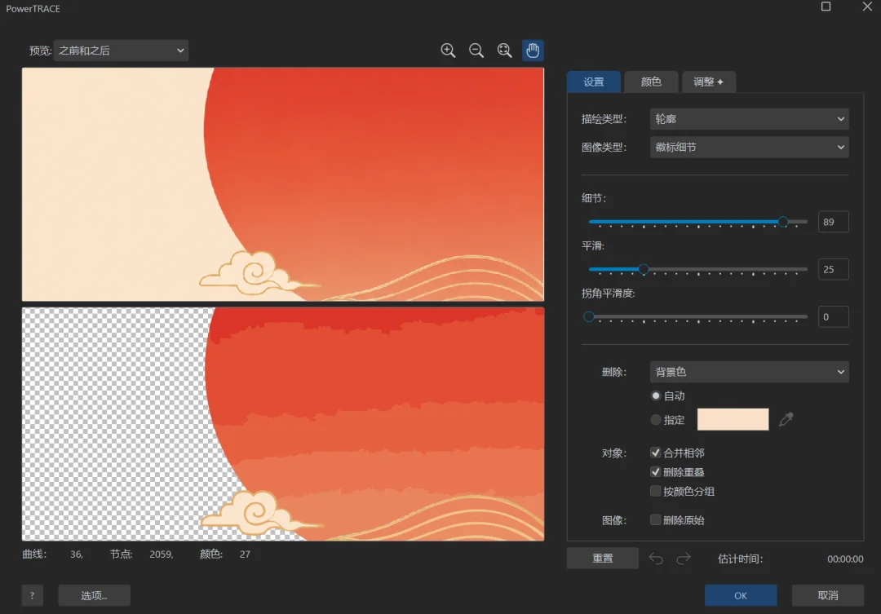Click the specified background color swatch
881x614 pixels.
tap(733, 420)
